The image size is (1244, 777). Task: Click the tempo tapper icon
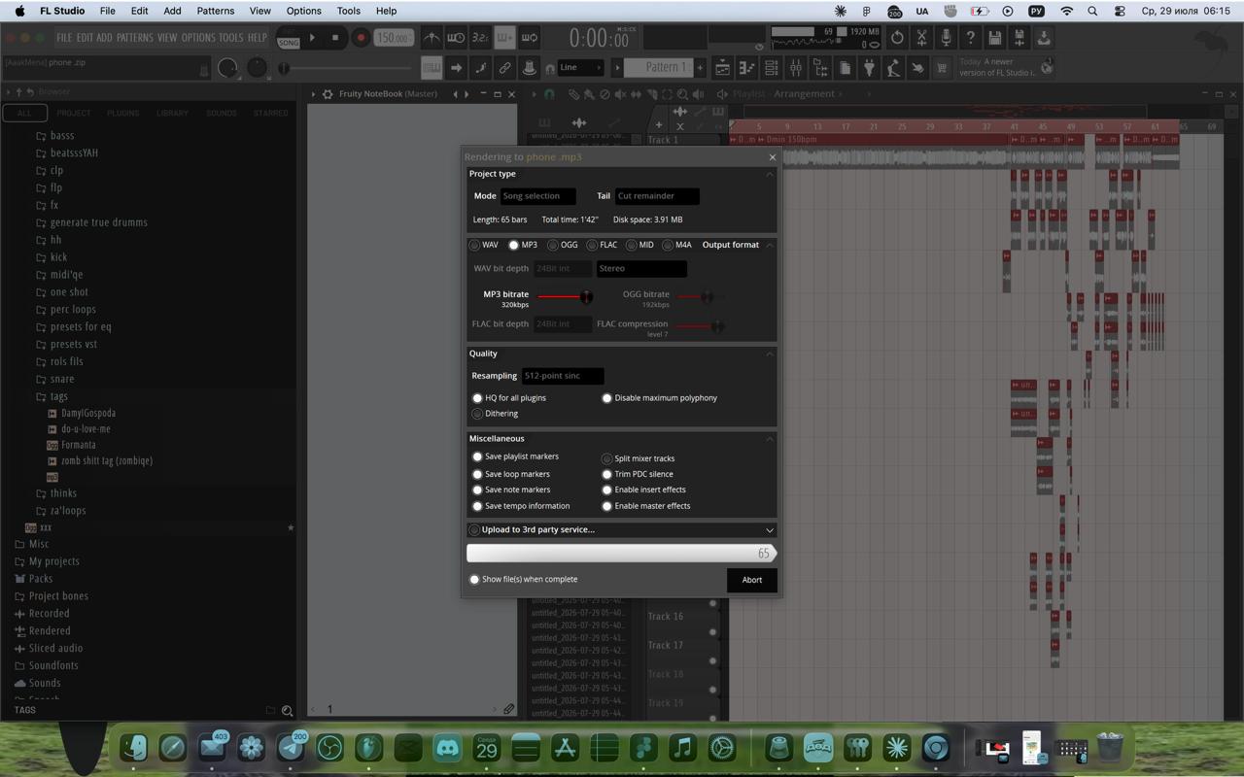coord(893,68)
